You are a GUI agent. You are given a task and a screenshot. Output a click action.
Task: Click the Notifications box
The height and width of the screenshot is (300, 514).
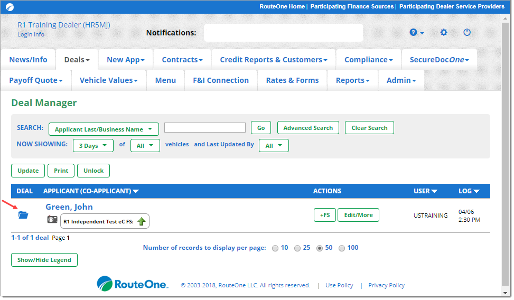coord(284,32)
